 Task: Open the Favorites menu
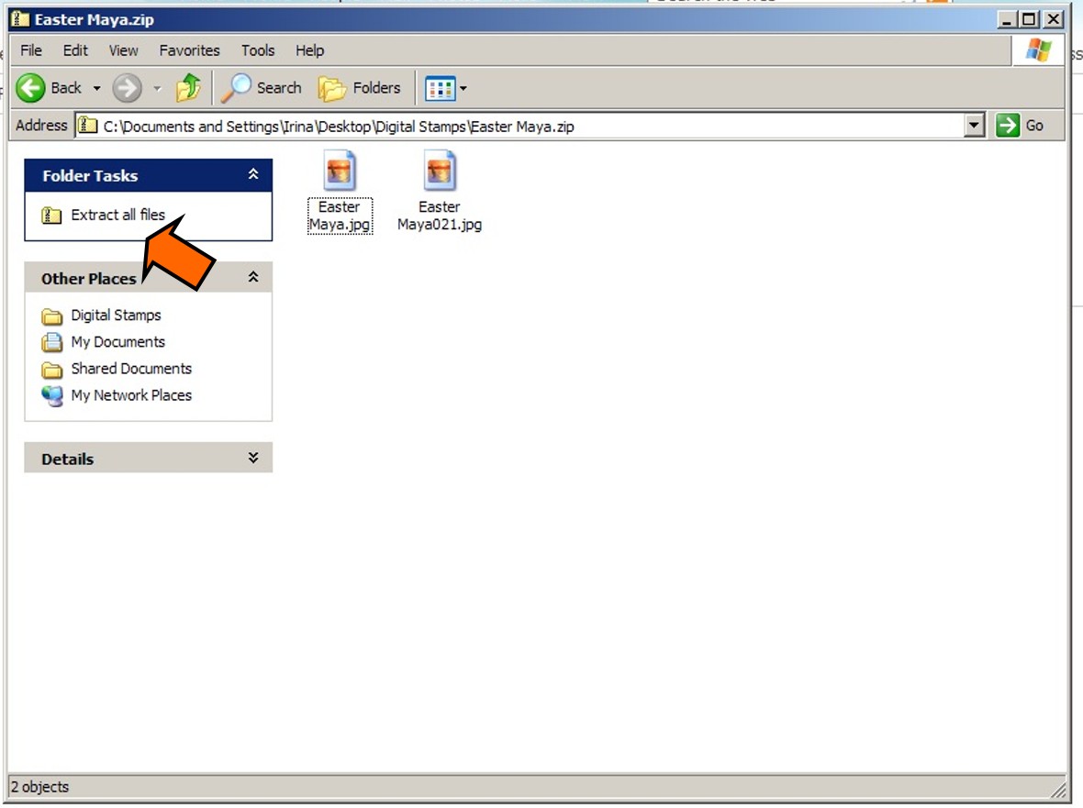click(x=189, y=50)
